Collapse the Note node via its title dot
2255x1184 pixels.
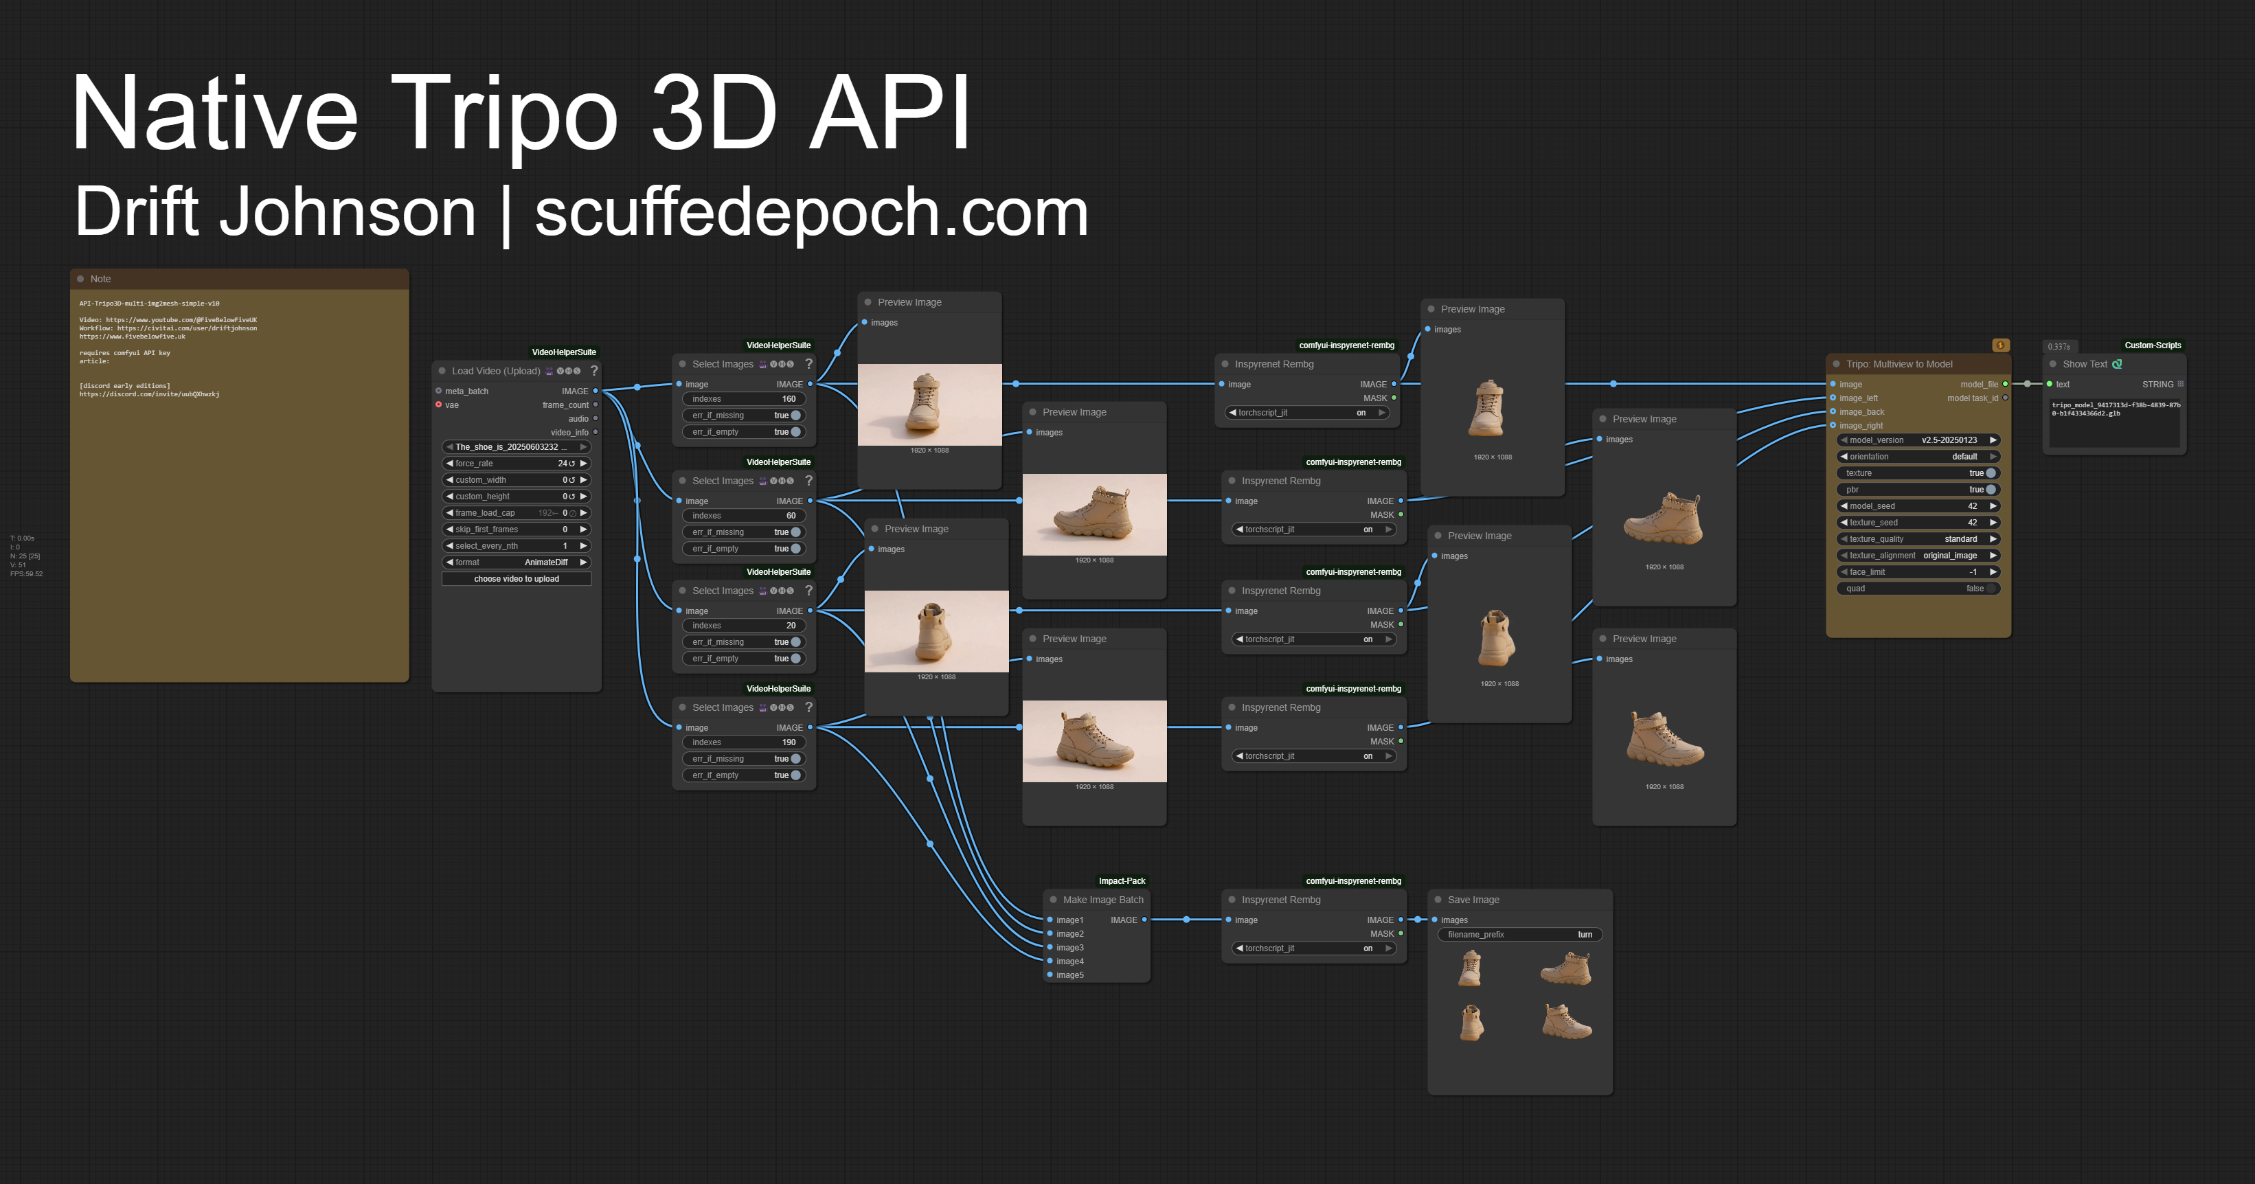pos(80,279)
